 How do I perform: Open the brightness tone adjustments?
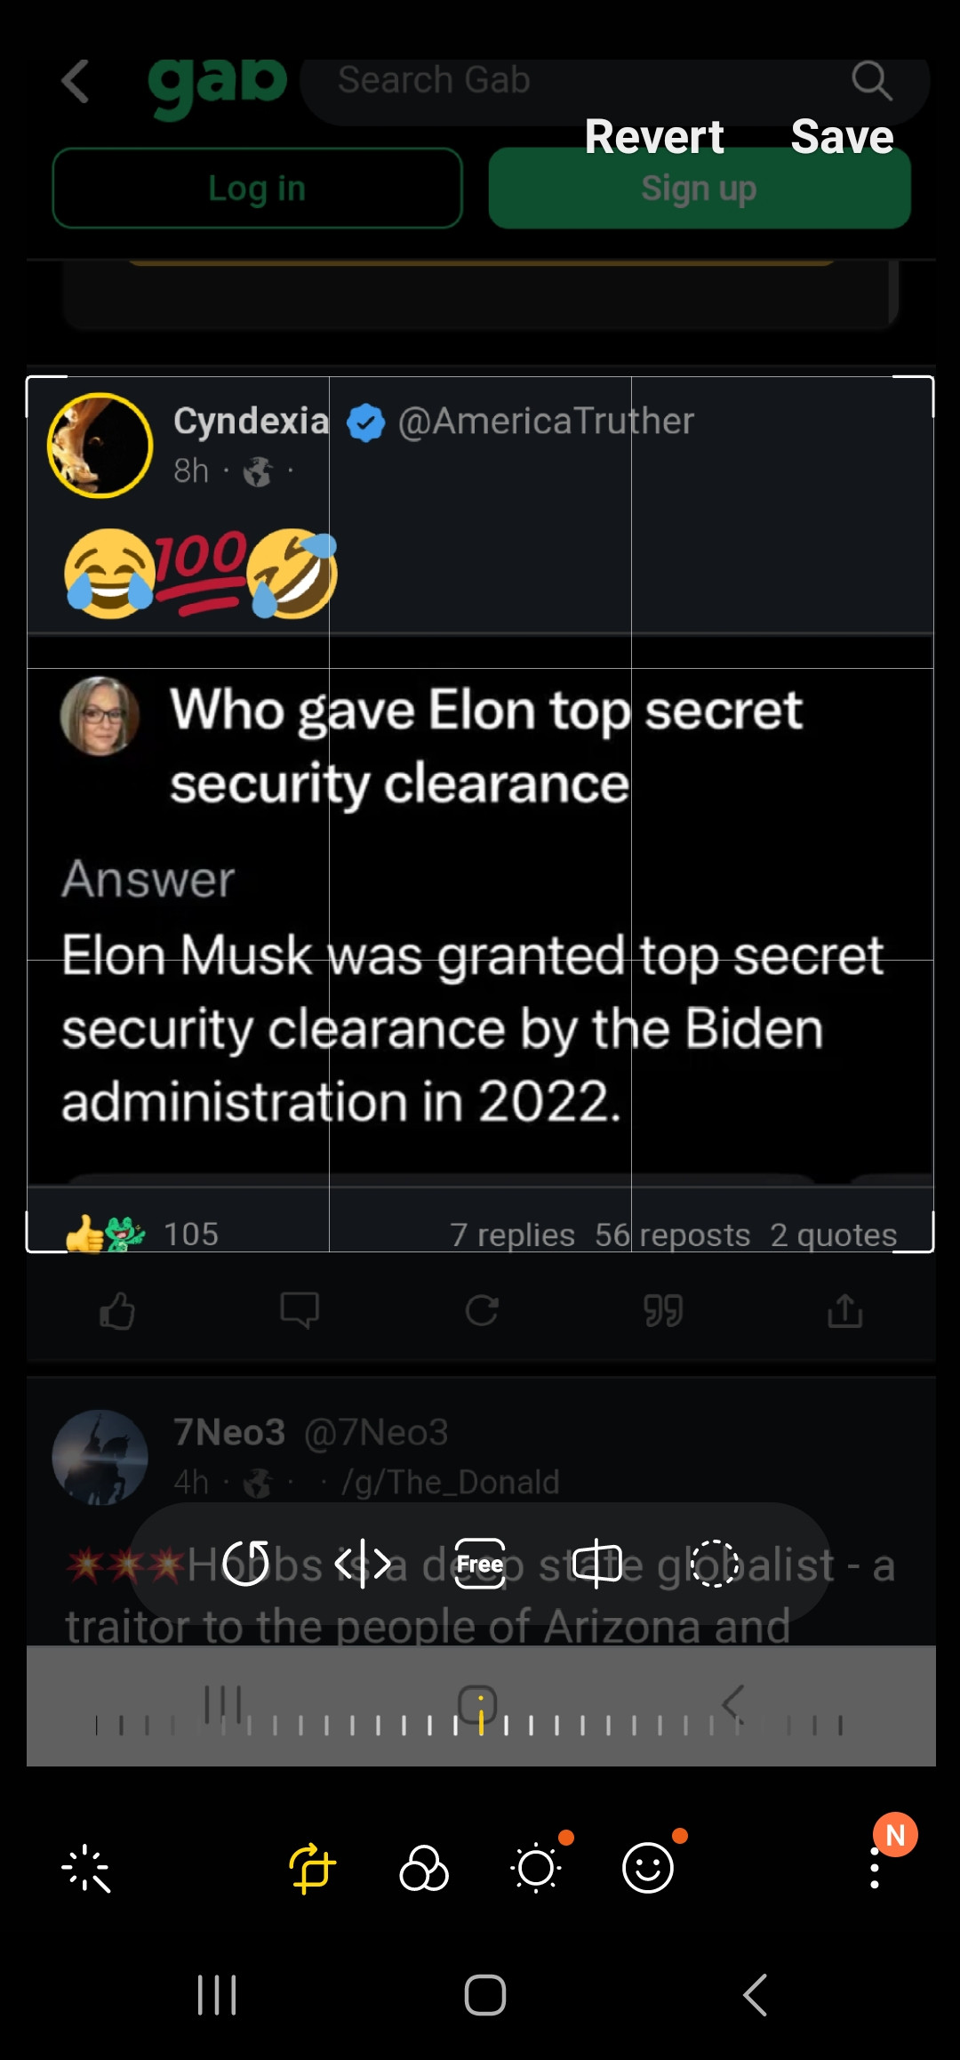tap(536, 1868)
